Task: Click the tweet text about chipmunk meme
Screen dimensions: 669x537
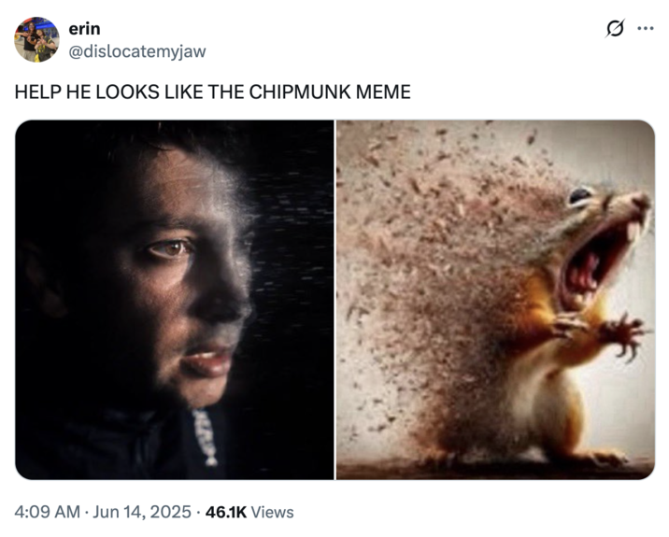Action: pyautogui.click(x=212, y=92)
